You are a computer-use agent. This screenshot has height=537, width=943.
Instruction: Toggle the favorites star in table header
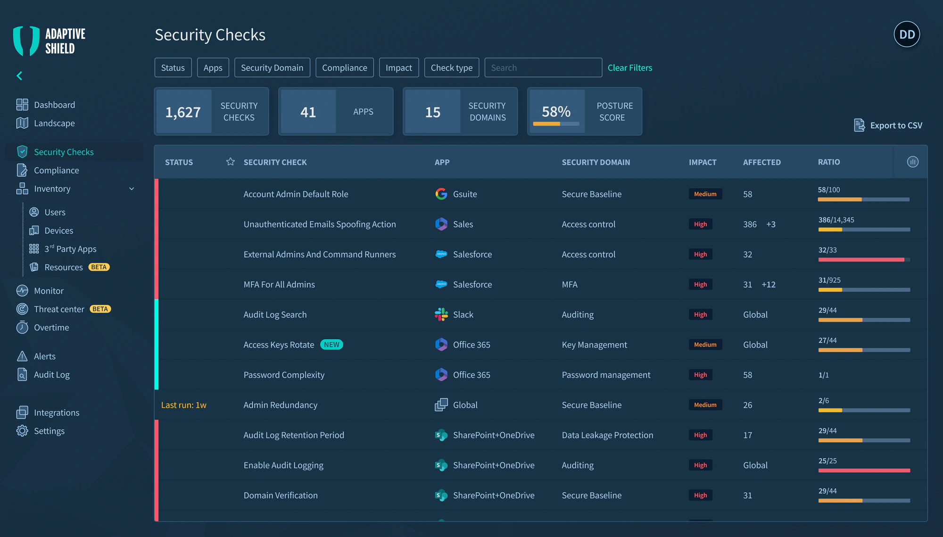pos(231,162)
